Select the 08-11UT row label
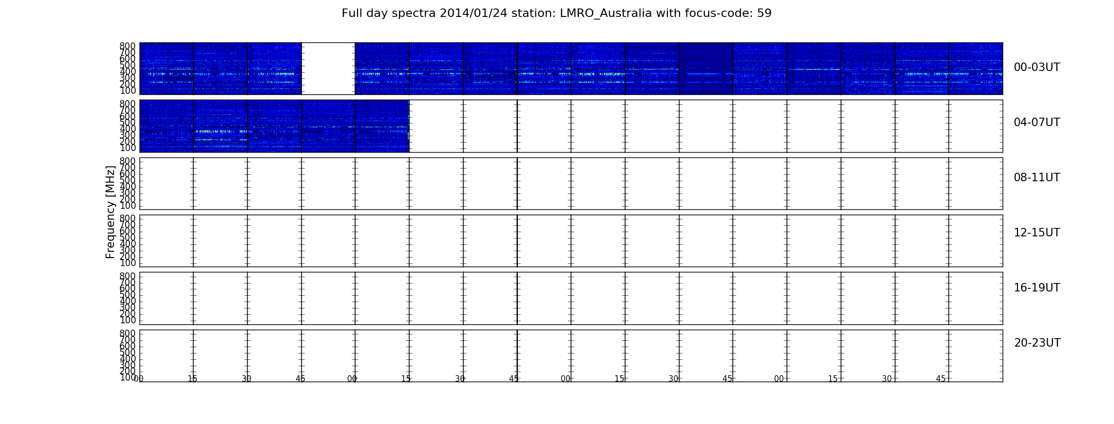Screen dimensions: 1114x424 pyautogui.click(x=1037, y=178)
